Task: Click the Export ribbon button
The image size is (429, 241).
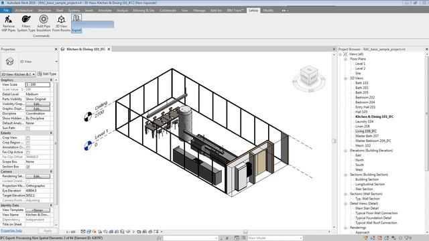Action: point(76,24)
